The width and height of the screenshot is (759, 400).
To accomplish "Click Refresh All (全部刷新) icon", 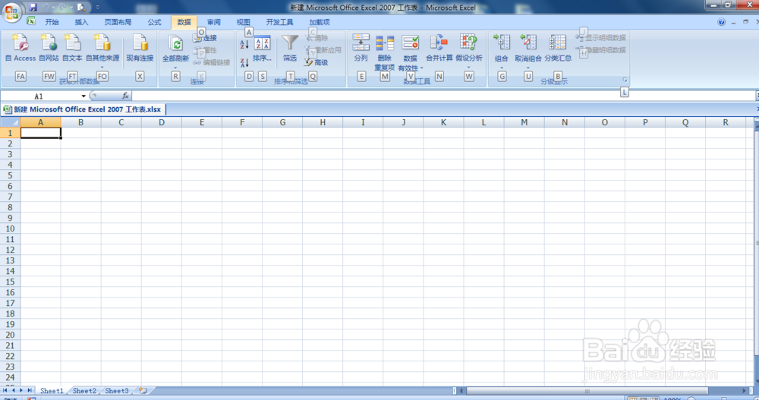I will tap(176, 45).
